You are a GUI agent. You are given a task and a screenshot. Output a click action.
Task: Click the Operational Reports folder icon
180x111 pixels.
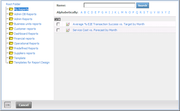pyautogui.click(x=11, y=43)
